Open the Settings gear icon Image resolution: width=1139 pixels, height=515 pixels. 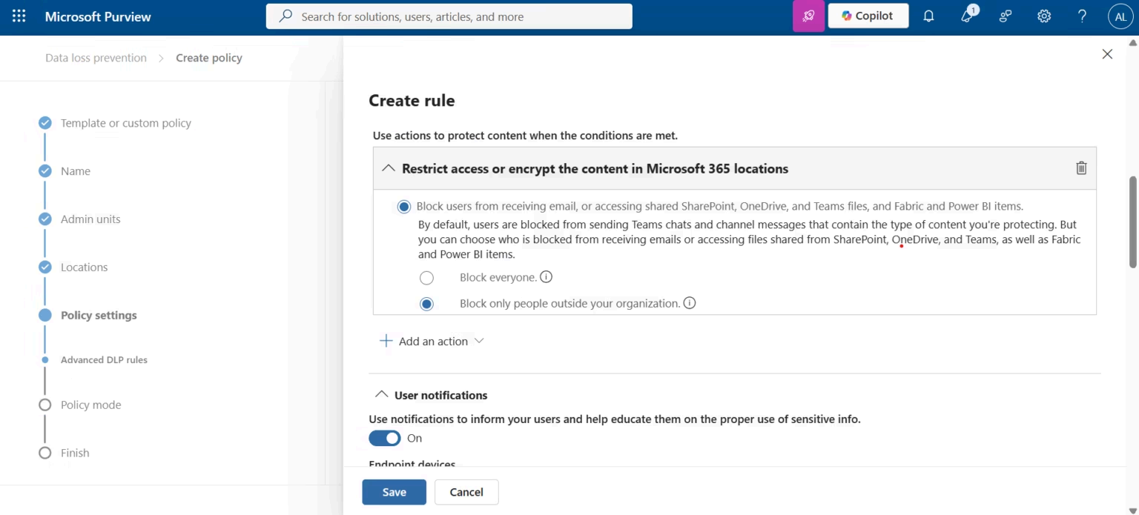point(1044,16)
